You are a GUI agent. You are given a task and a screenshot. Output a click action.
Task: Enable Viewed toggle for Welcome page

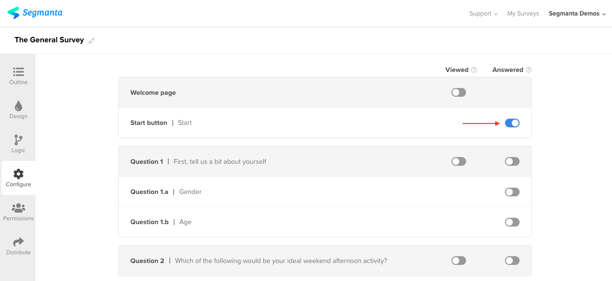point(459,92)
